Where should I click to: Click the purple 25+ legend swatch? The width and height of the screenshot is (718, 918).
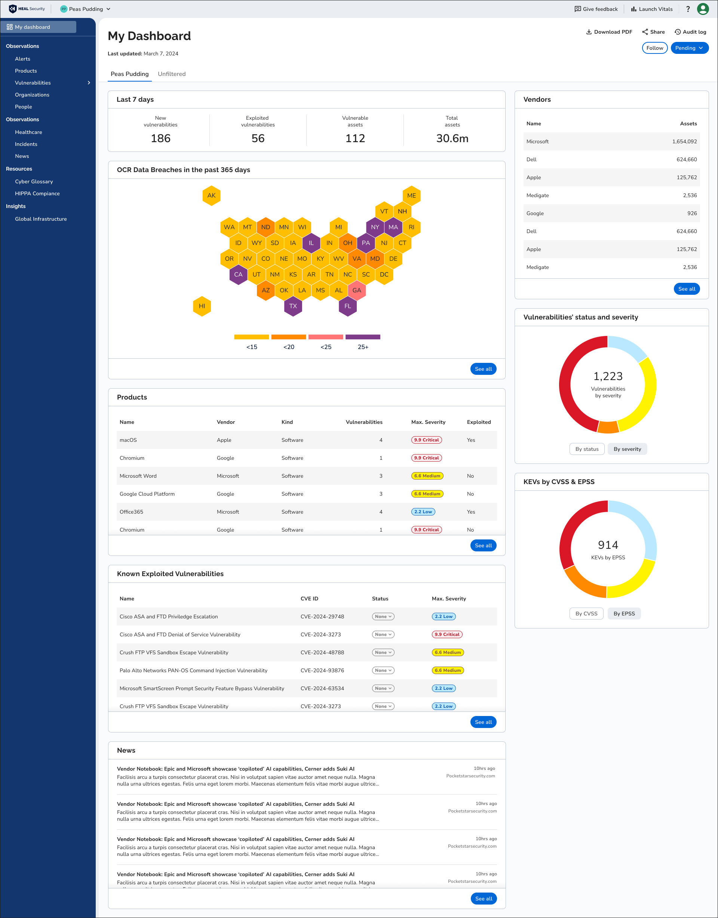362,337
